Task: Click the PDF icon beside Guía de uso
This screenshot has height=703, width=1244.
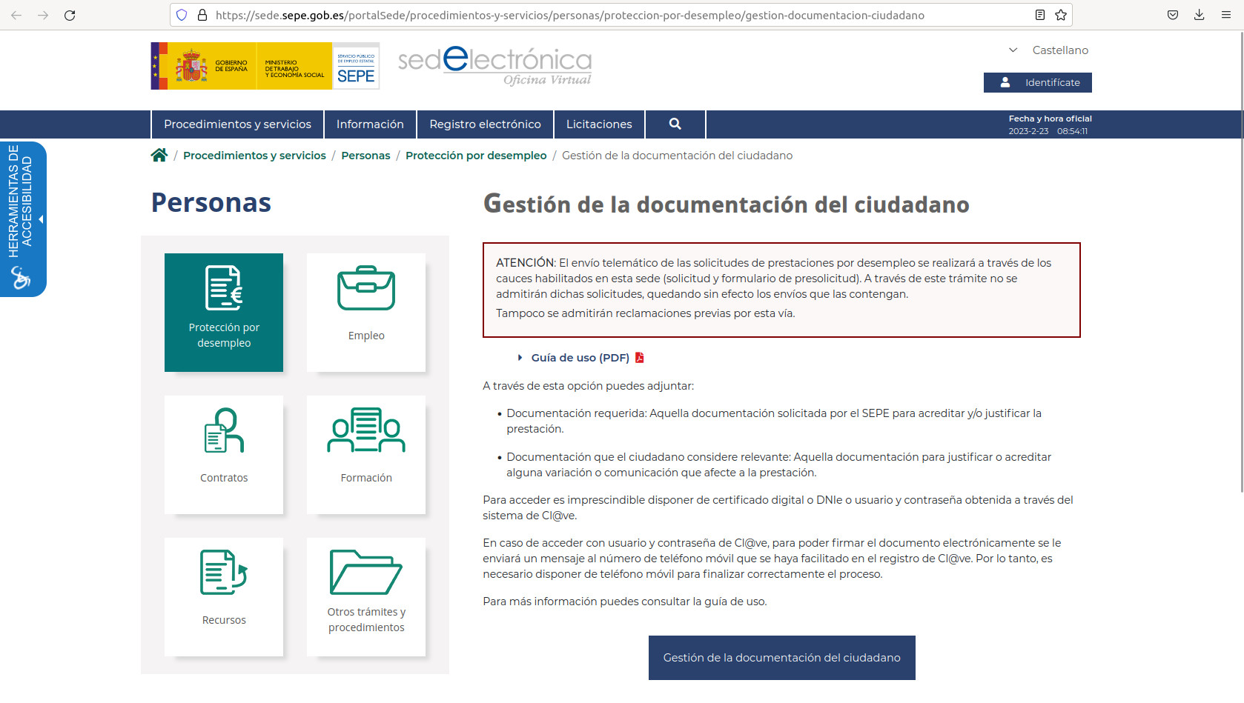Action: point(639,358)
